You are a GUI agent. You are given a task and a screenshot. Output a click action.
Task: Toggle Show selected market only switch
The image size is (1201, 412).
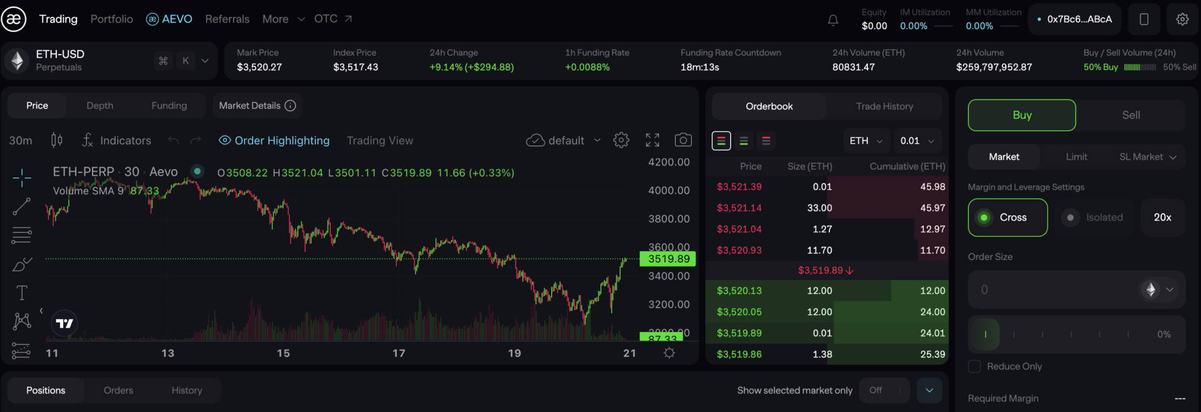(x=884, y=390)
